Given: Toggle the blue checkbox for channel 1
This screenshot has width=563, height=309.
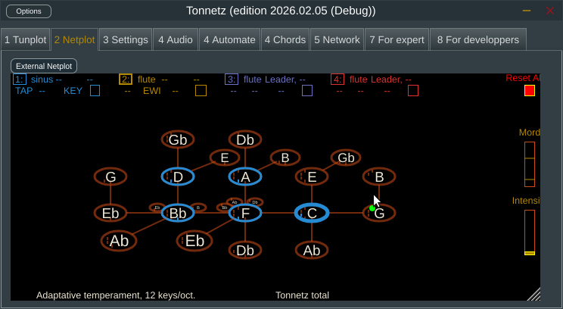Looking at the screenshot, I should [x=95, y=91].
